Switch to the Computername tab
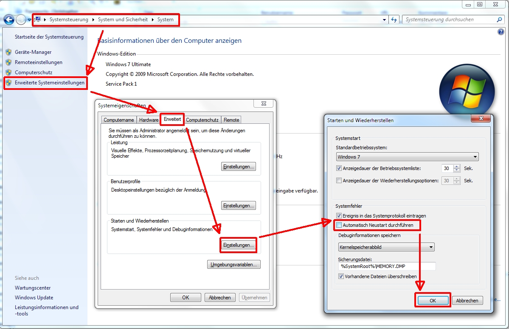Viewport: 509px width, 329px height. point(119,120)
